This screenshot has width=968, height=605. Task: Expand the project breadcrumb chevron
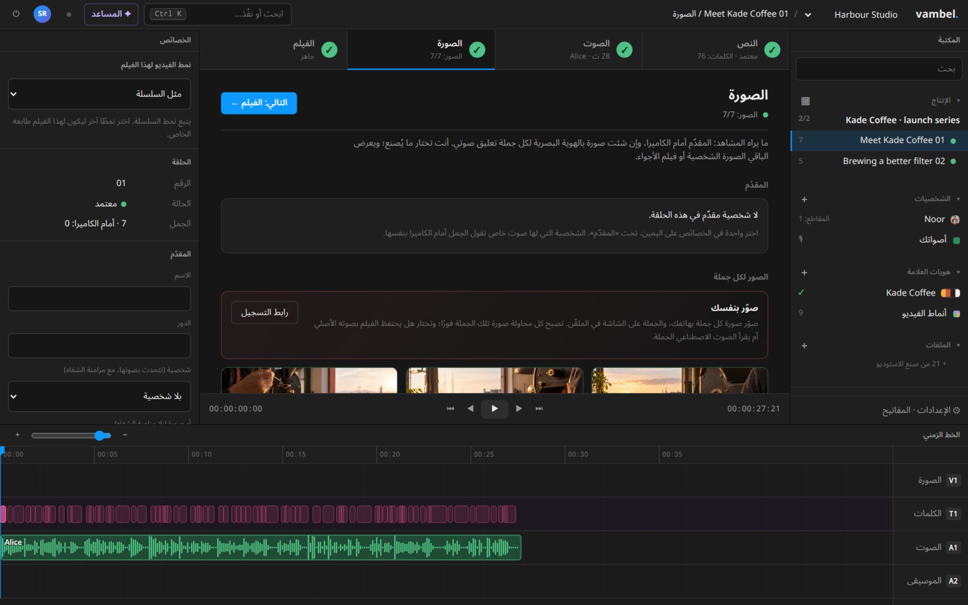pos(808,15)
